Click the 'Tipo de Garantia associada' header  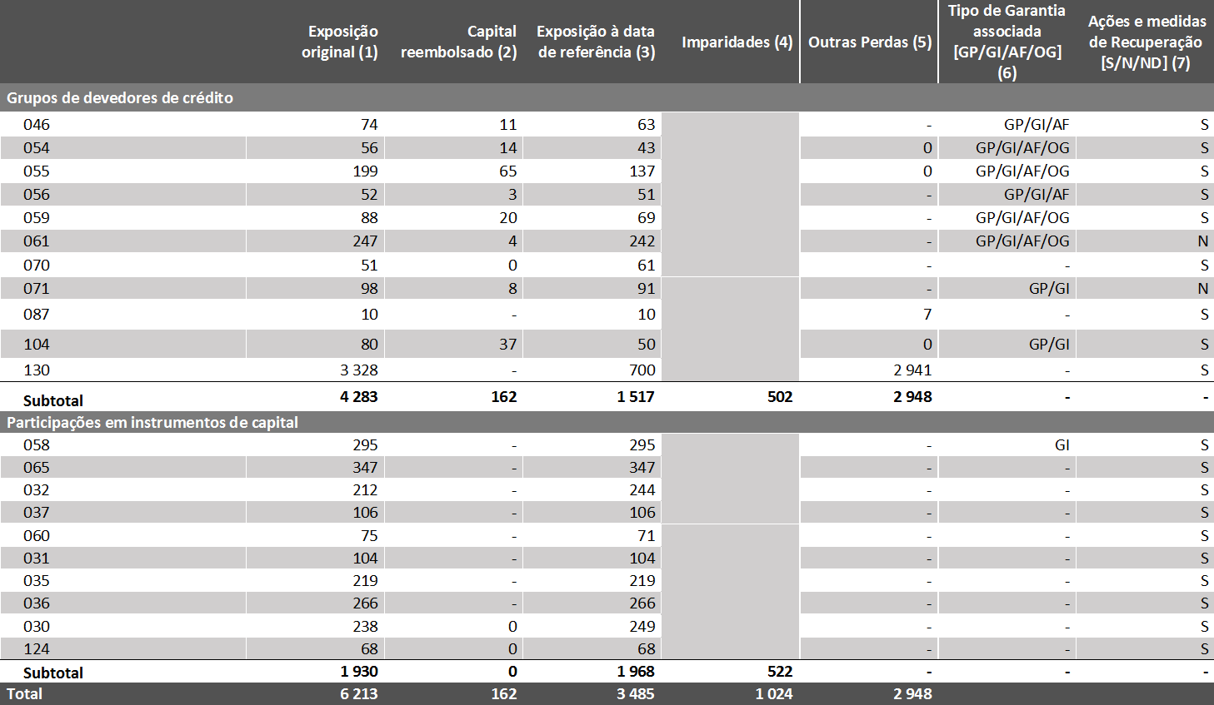click(1007, 42)
